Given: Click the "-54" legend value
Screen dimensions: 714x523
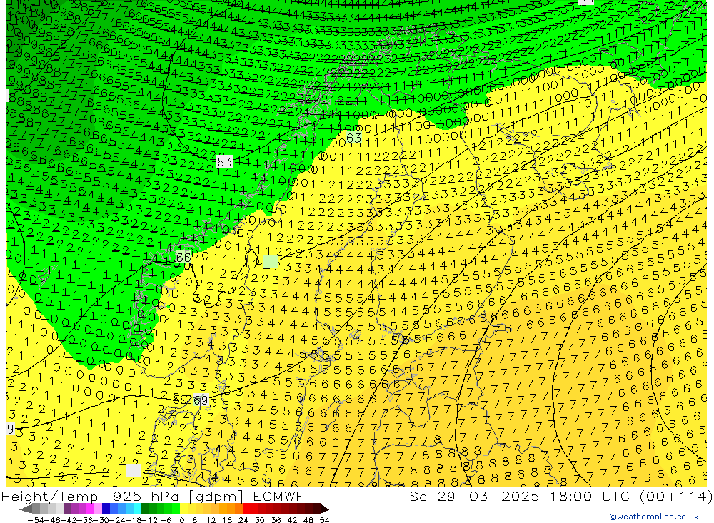Looking at the screenshot, I should tap(36, 520).
